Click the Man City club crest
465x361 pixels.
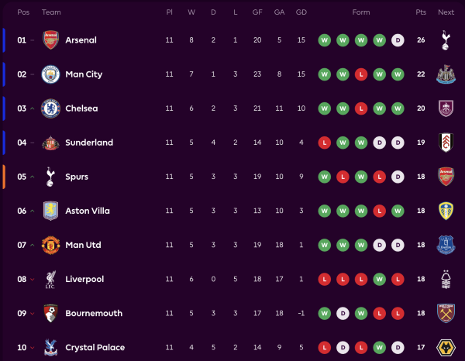(x=50, y=74)
